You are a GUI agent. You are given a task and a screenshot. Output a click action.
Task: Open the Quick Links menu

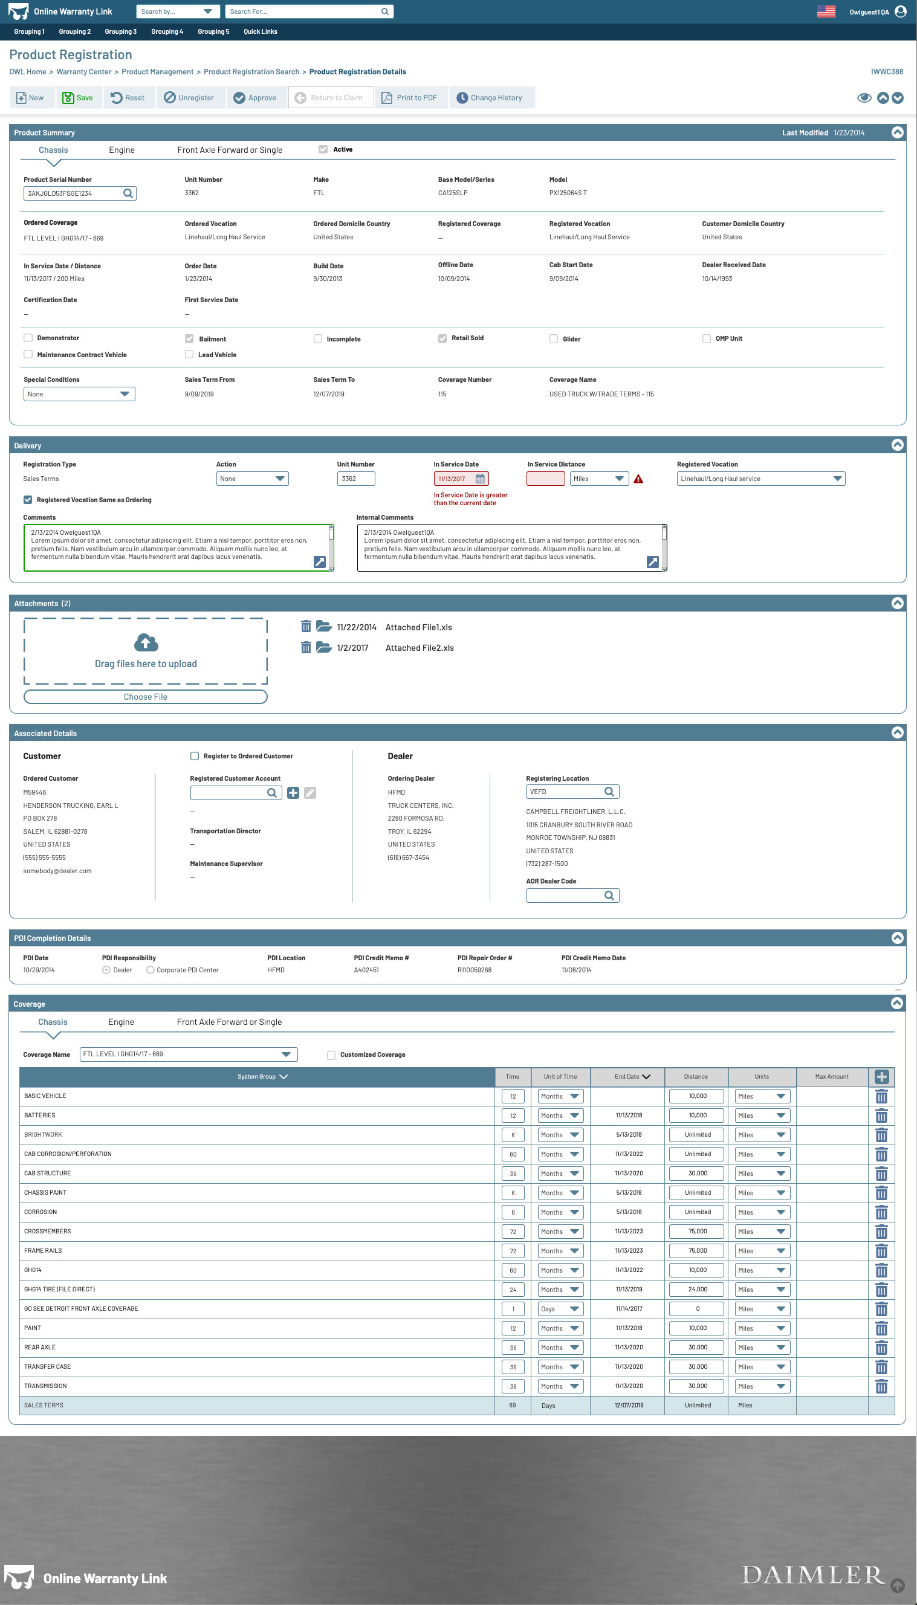tap(260, 31)
